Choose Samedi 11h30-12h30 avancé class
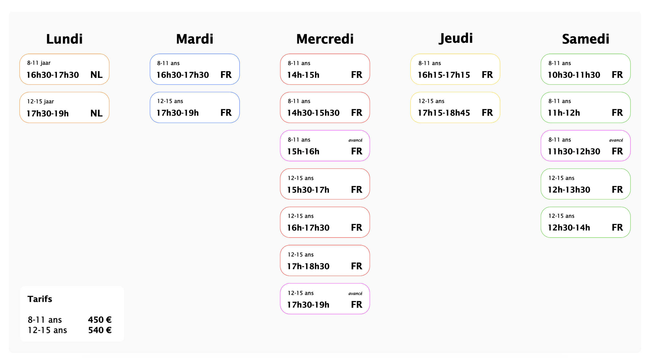Screen dimensions: 650x358 (x=585, y=146)
